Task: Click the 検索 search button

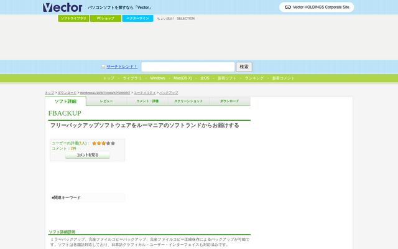Action: tap(244, 67)
